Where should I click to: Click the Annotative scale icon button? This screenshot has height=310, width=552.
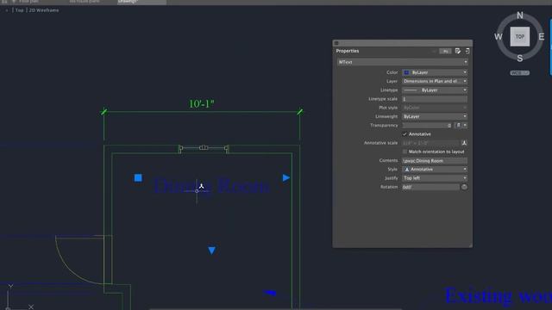464,143
